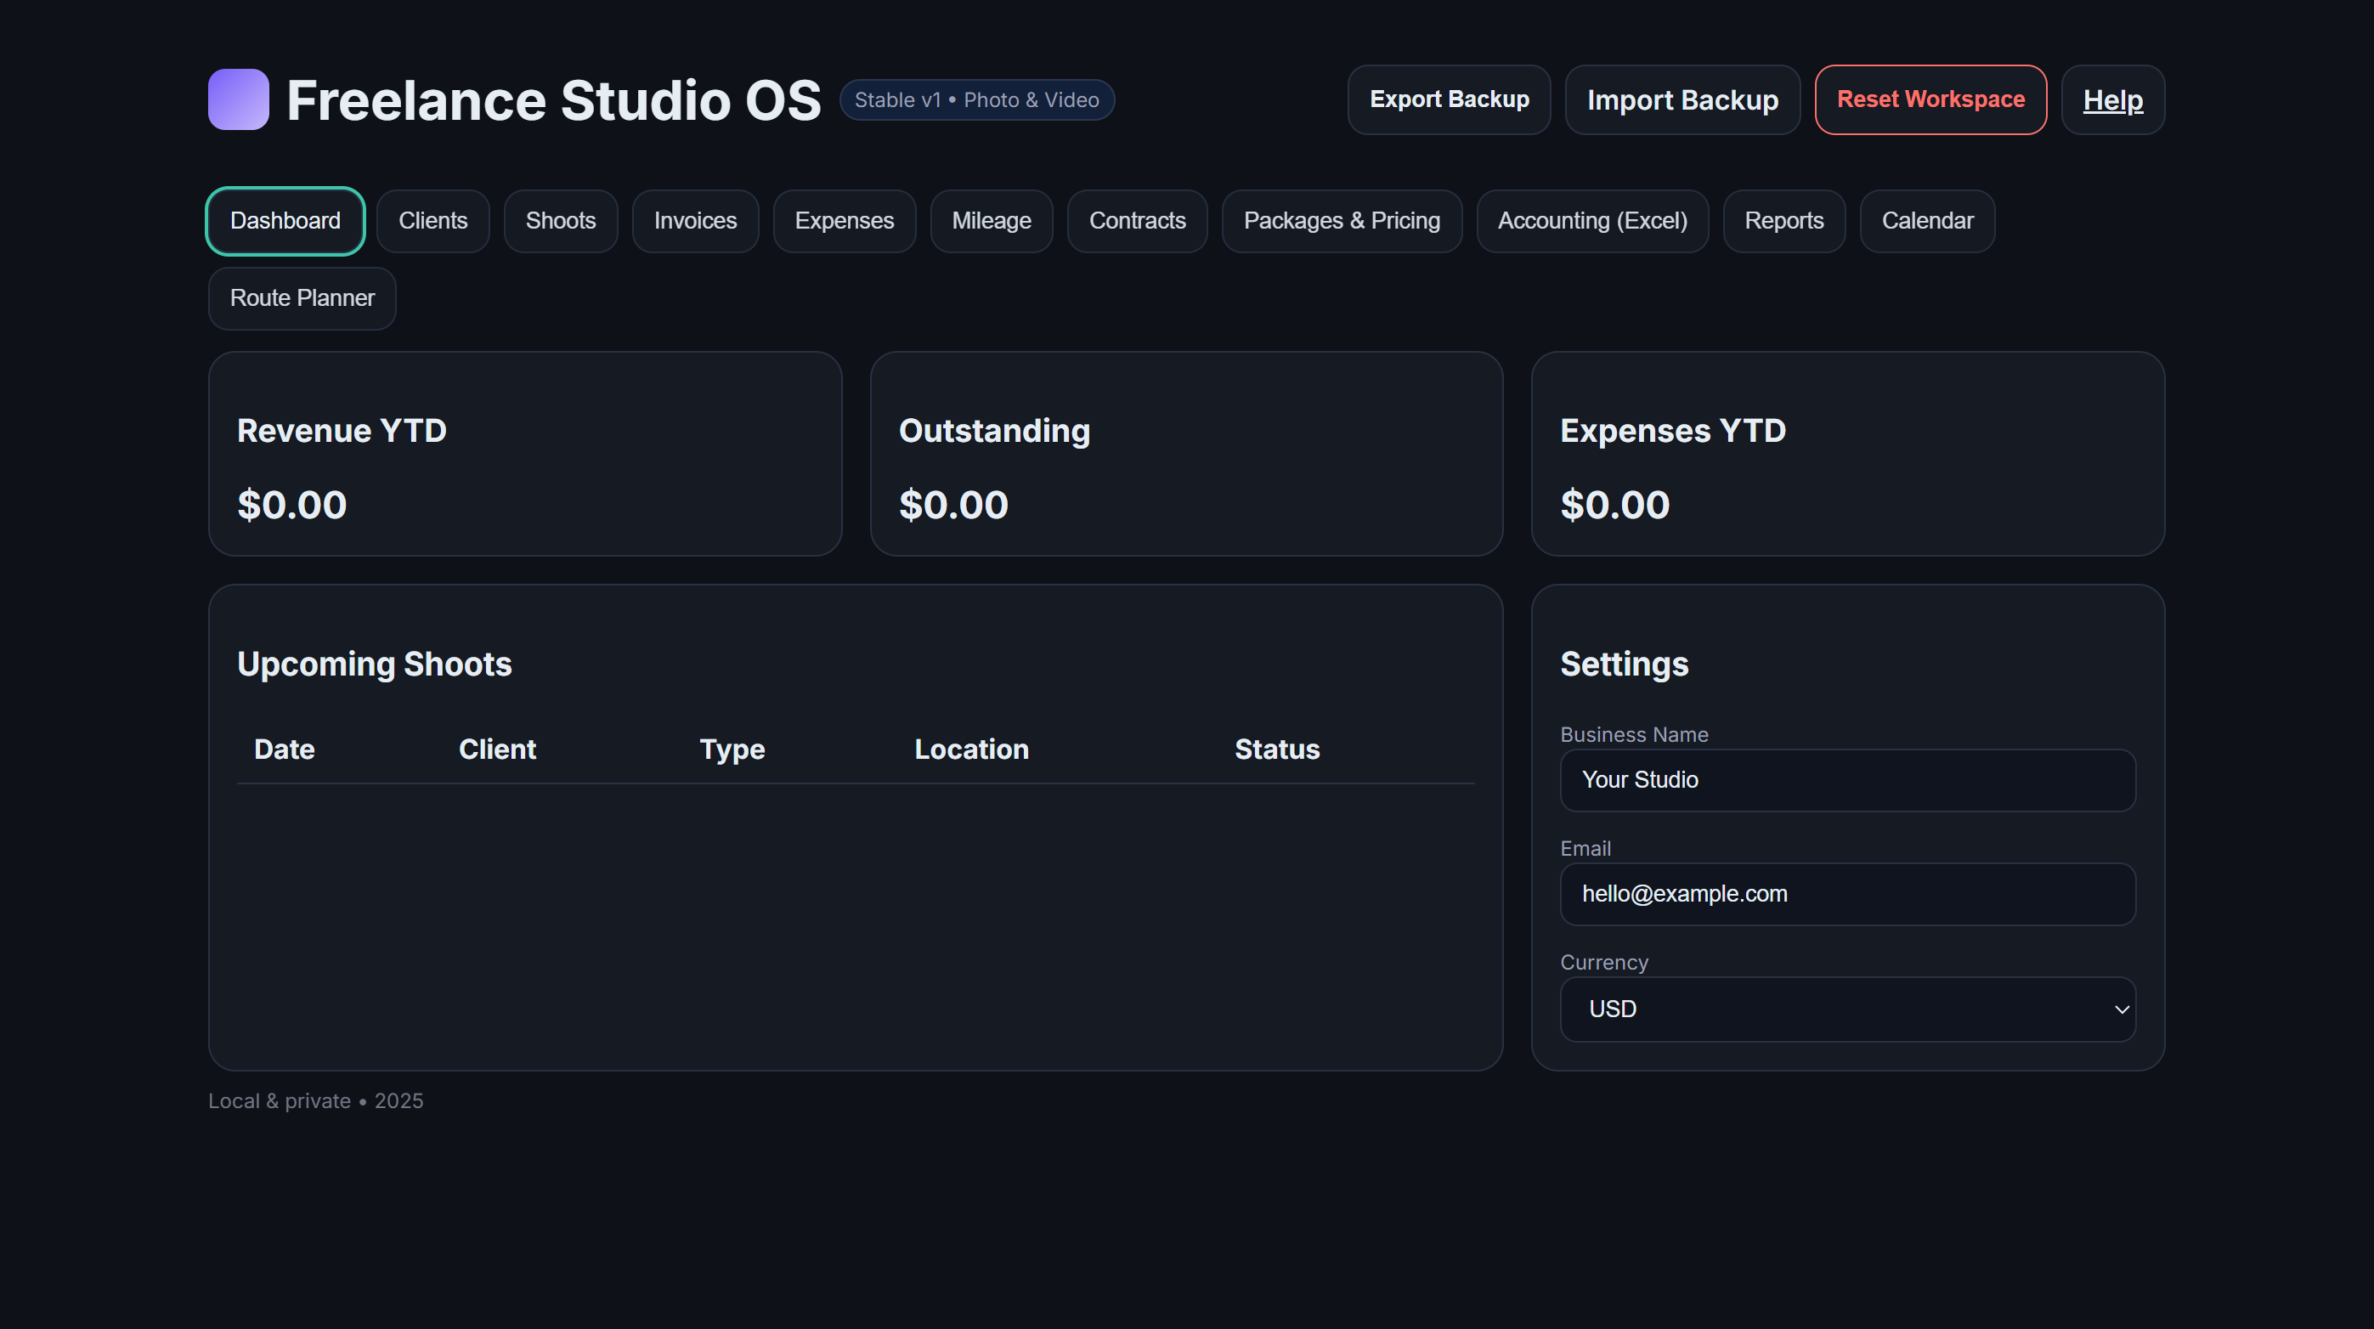Import a backup file
This screenshot has width=2374, height=1329.
coord(1682,99)
